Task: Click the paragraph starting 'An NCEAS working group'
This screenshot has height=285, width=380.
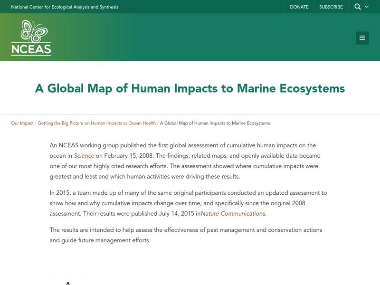Action: click(x=185, y=161)
